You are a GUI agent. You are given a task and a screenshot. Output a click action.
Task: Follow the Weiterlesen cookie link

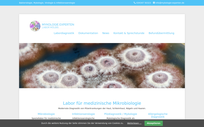pyautogui.click(x=134, y=123)
